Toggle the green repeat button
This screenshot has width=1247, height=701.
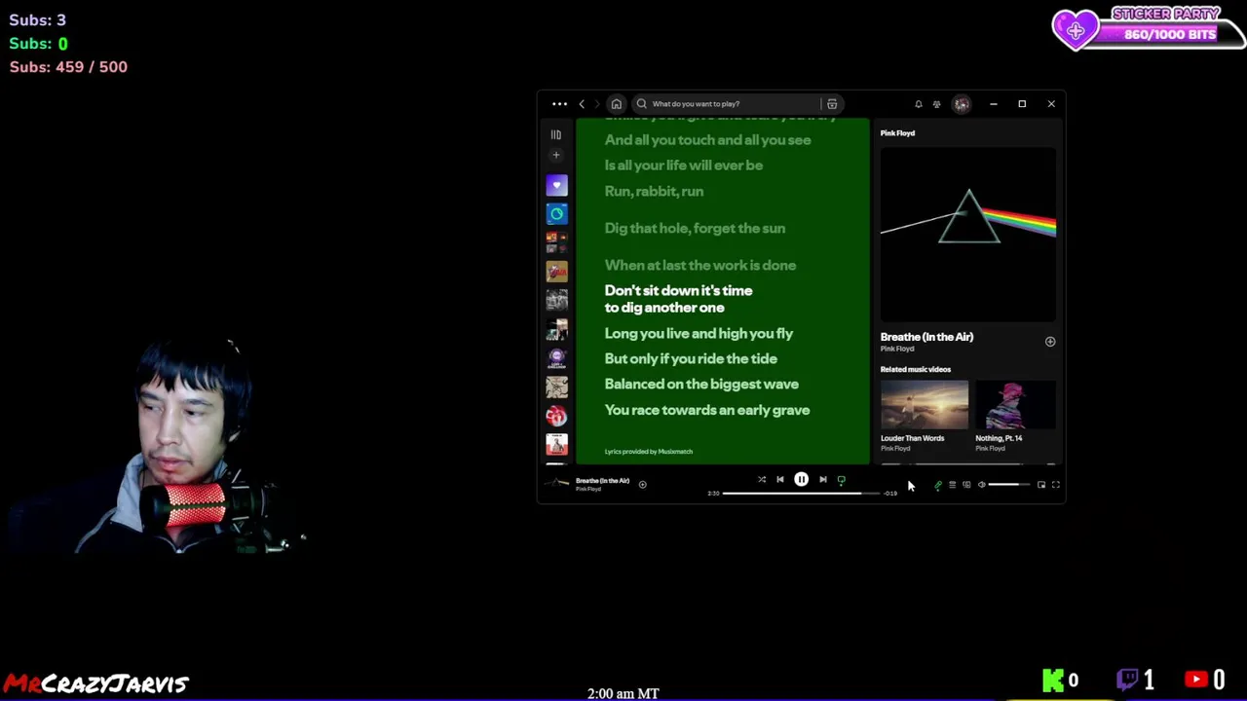842,479
